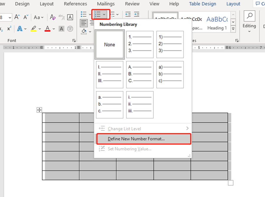This screenshot has width=265, height=197.
Task: Open the Design tab
Action: pos(22,4)
